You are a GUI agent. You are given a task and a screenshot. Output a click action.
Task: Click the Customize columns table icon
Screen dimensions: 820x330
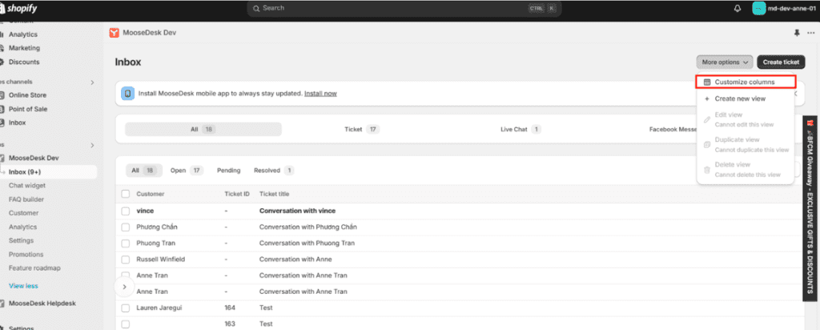707,82
